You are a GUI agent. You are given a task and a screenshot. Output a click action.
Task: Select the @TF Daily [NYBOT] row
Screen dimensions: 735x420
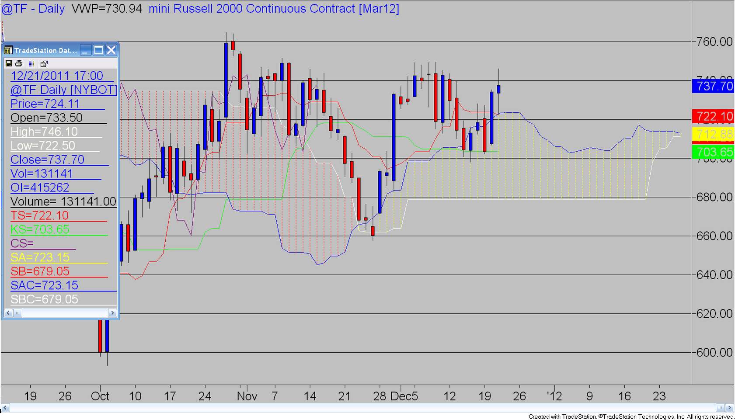coord(64,90)
